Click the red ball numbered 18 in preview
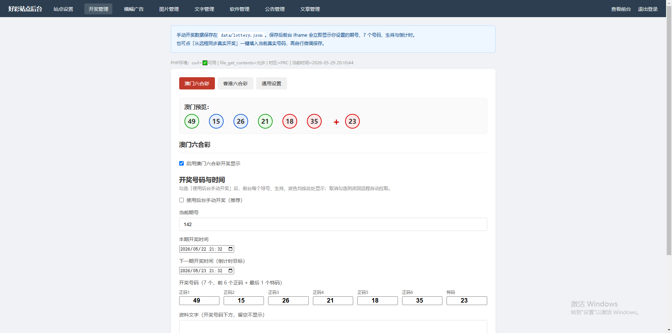The image size is (672, 333). coord(290,121)
